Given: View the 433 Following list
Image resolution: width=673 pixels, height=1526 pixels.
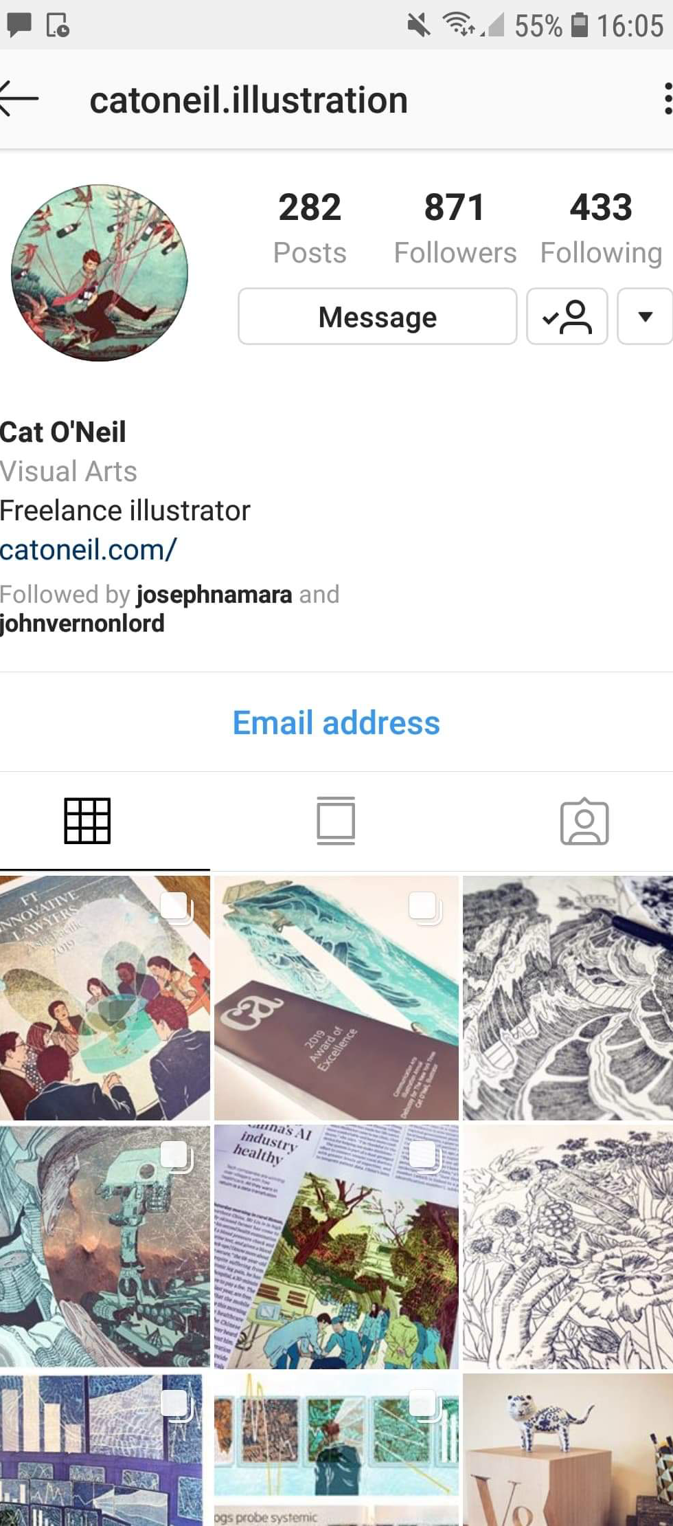Looking at the screenshot, I should [x=601, y=228].
